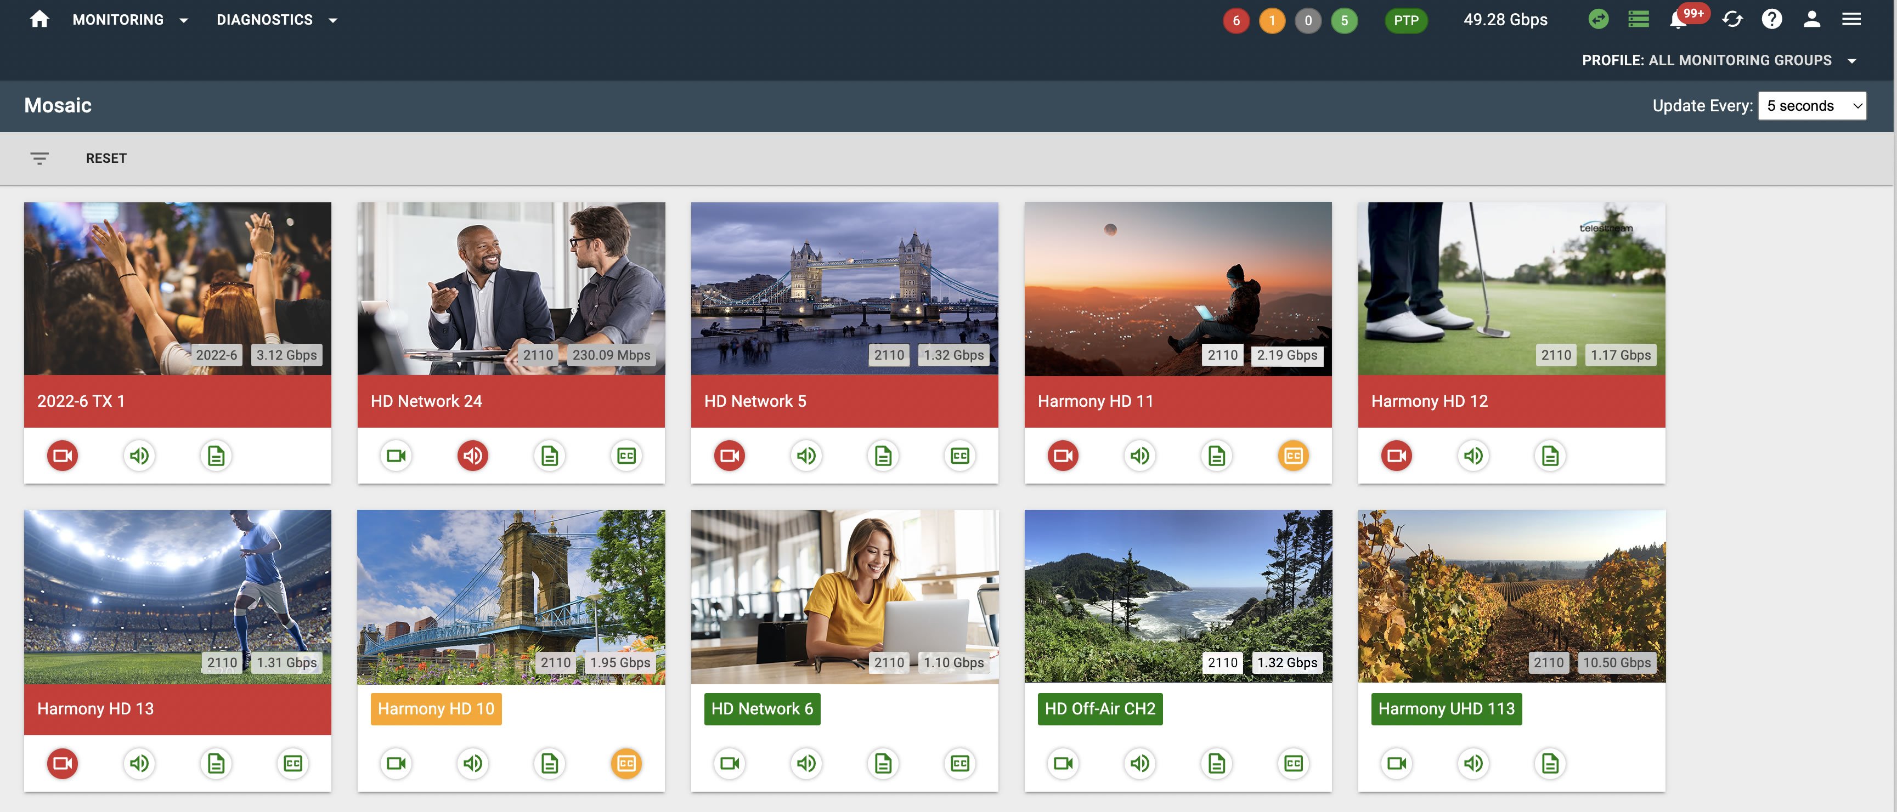Click the 10.50 Gbps bitrate tag
1897x812 pixels.
(x=1617, y=662)
